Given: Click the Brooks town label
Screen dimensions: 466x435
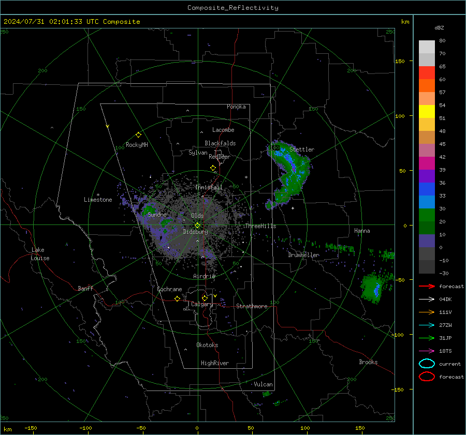Looking at the screenshot, I should click(x=368, y=362).
